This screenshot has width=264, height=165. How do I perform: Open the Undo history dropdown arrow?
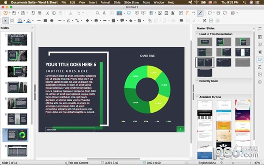(83, 13)
